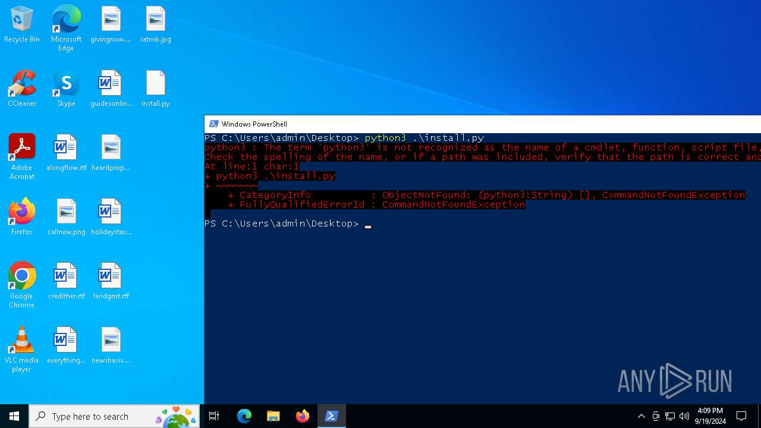Image resolution: width=761 pixels, height=428 pixels.
Task: Select satmb.jpg on the desktop
Action: tap(155, 25)
